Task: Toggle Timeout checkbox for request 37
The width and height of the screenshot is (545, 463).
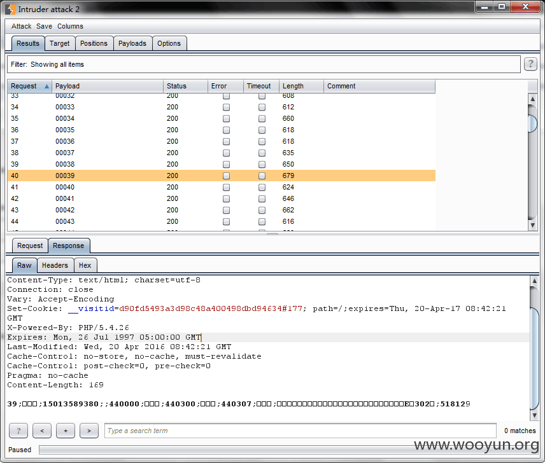Action: (x=262, y=141)
